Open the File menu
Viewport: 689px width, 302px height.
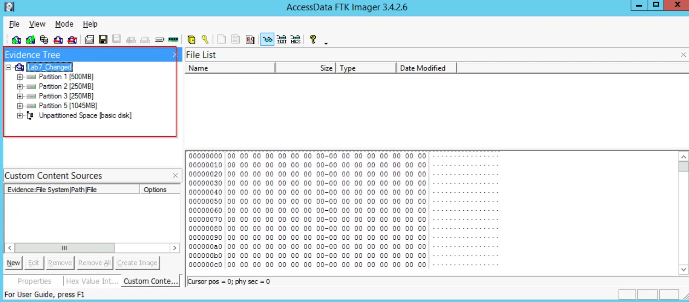click(x=14, y=24)
